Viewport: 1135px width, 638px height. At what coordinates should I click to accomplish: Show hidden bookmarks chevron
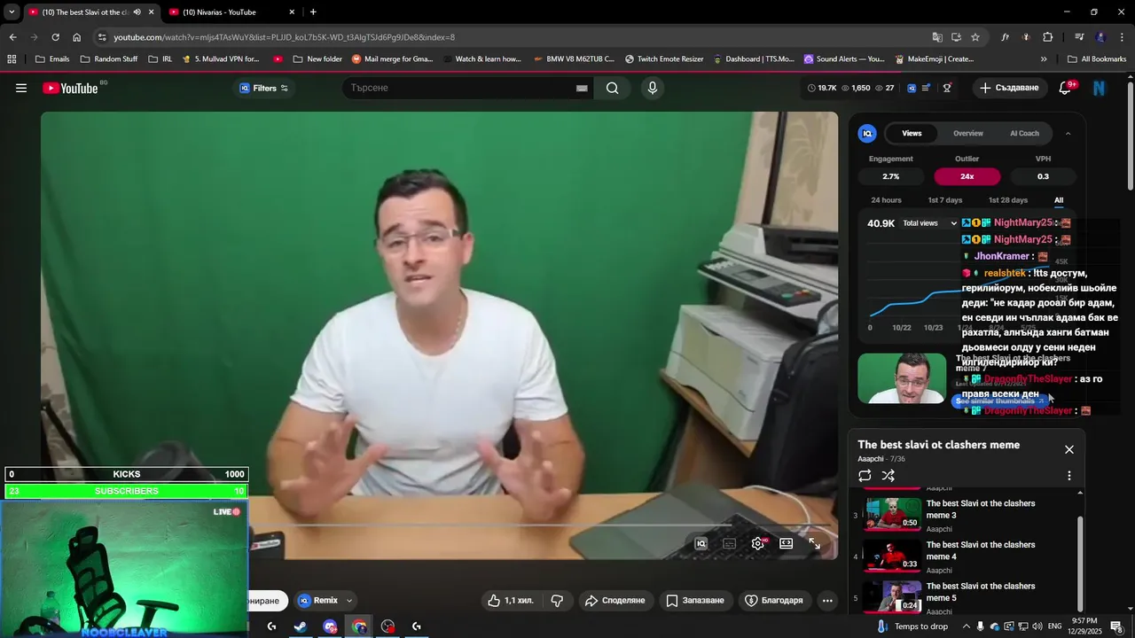[x=1044, y=59]
